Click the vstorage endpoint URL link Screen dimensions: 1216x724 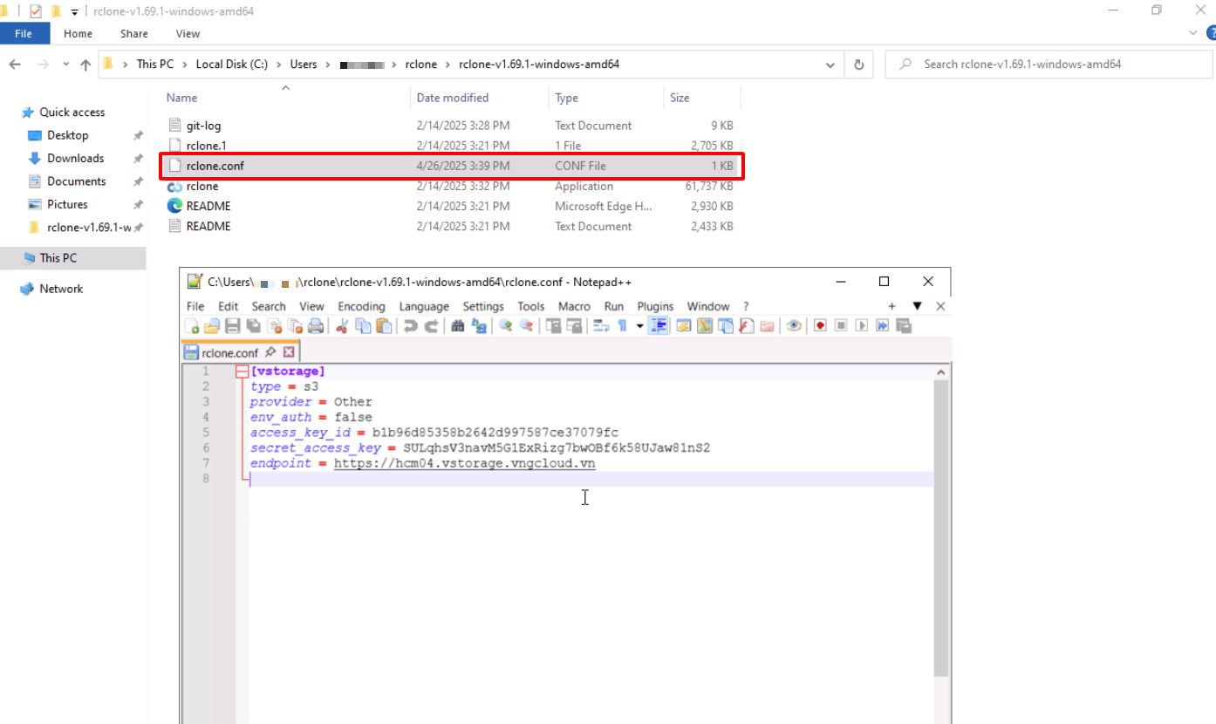(464, 463)
